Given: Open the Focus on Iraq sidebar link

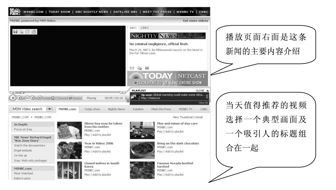Looking at the screenshot, I should tap(23, 129).
